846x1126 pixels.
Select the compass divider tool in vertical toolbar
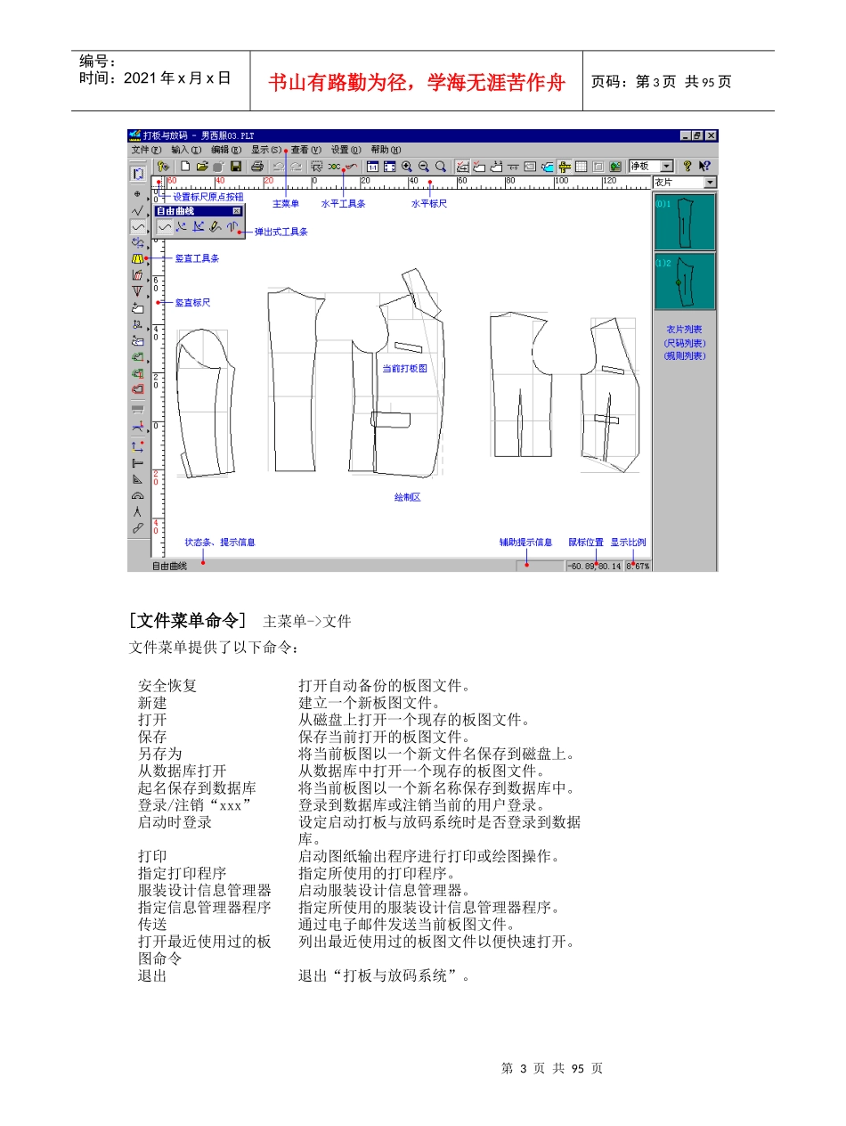pyautogui.click(x=137, y=512)
